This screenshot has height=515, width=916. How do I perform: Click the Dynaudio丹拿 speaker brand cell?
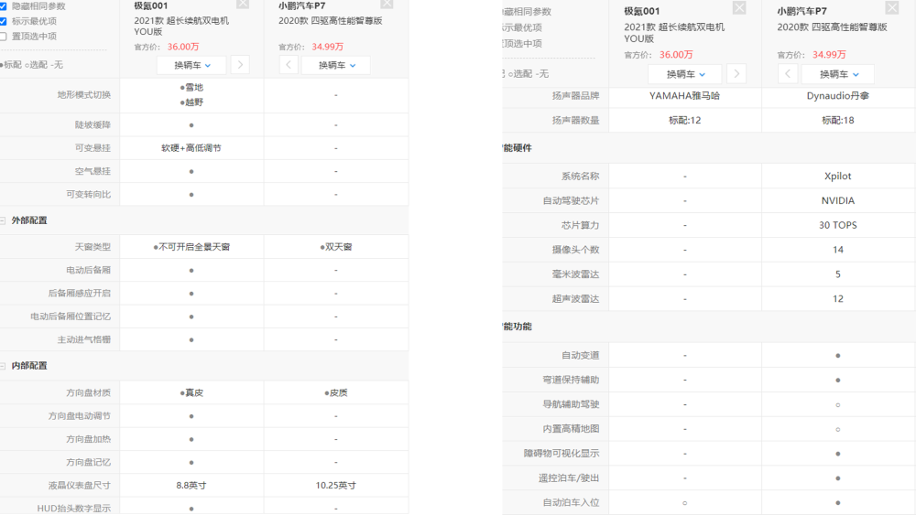(x=838, y=96)
